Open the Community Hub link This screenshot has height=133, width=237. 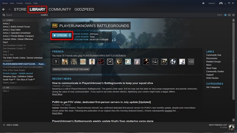pyautogui.click(x=214, y=55)
